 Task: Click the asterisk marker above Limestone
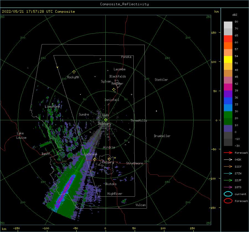pyautogui.click(x=52, y=104)
